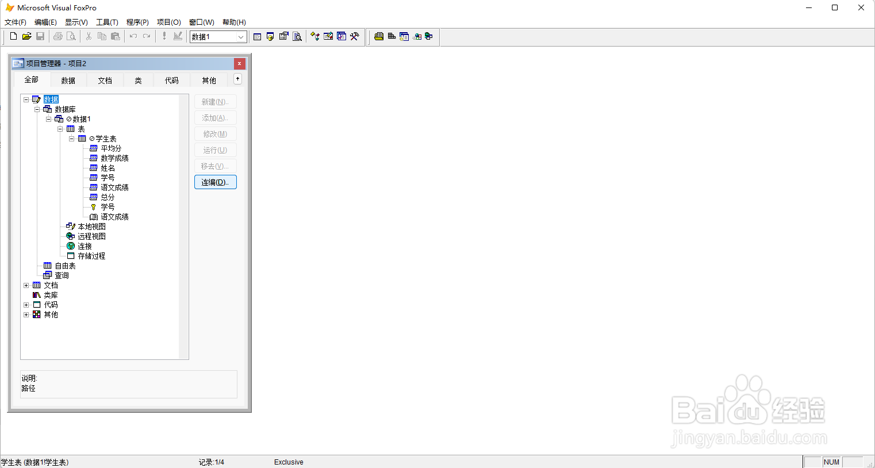
Task: Select the 数学成绩 field in tree
Action: (114, 158)
